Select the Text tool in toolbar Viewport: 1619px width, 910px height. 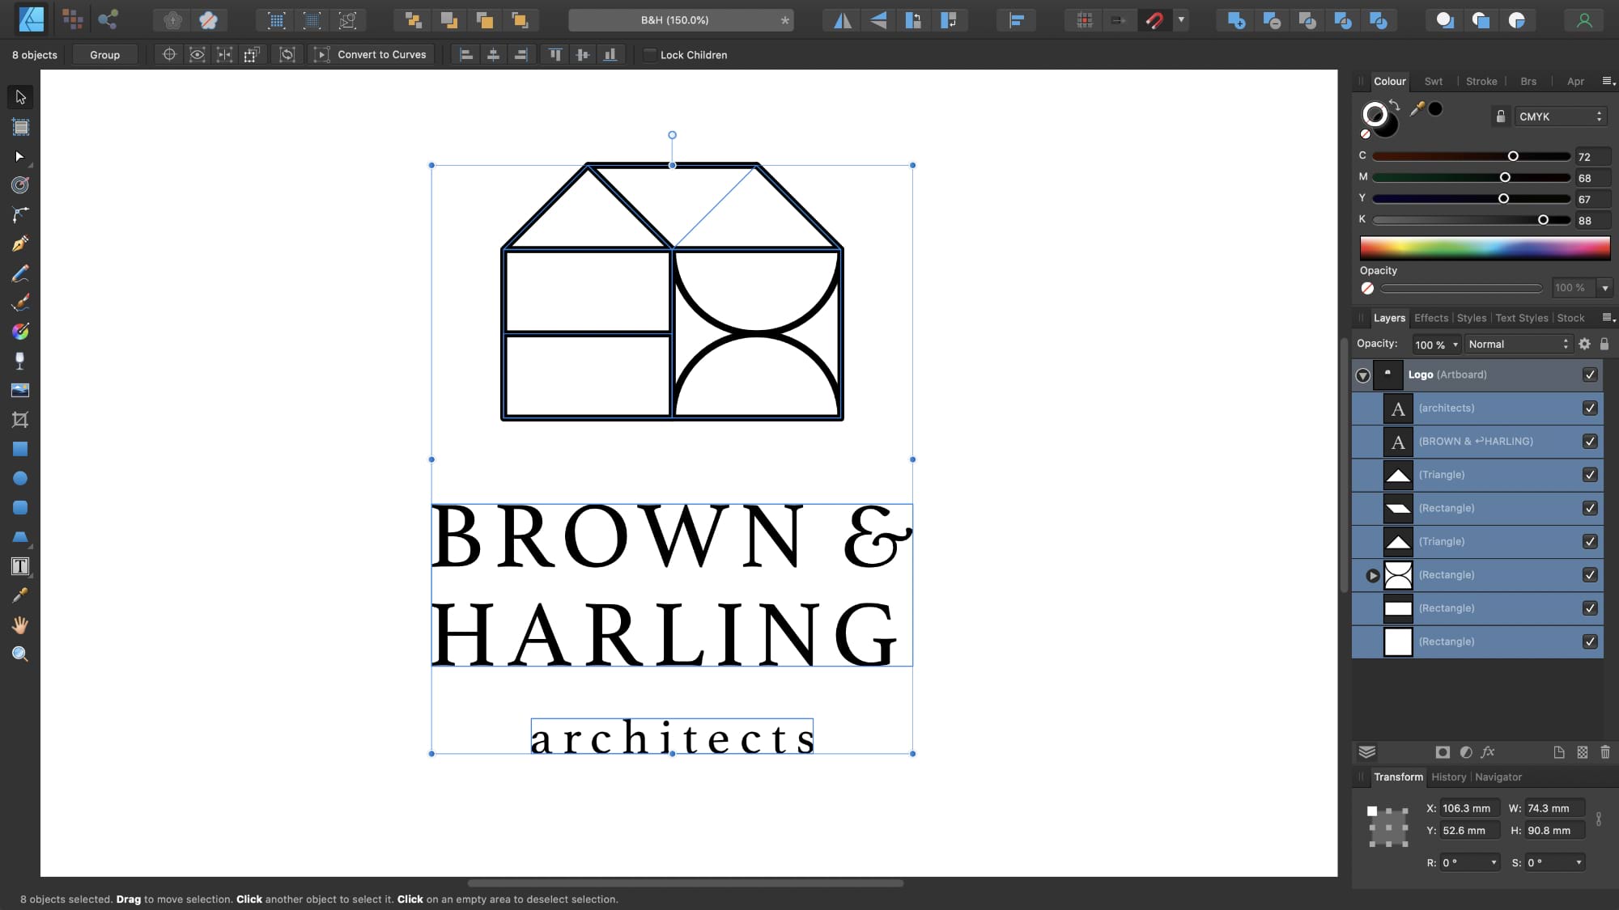[20, 567]
